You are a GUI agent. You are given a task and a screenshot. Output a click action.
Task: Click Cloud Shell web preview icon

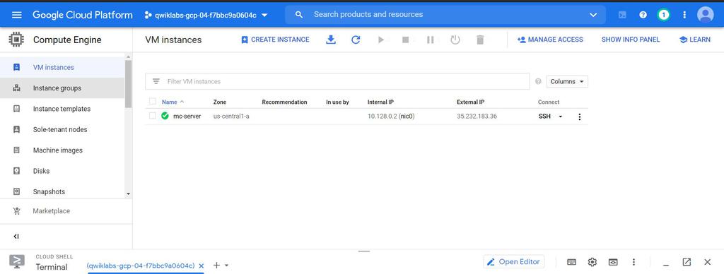tap(613, 262)
